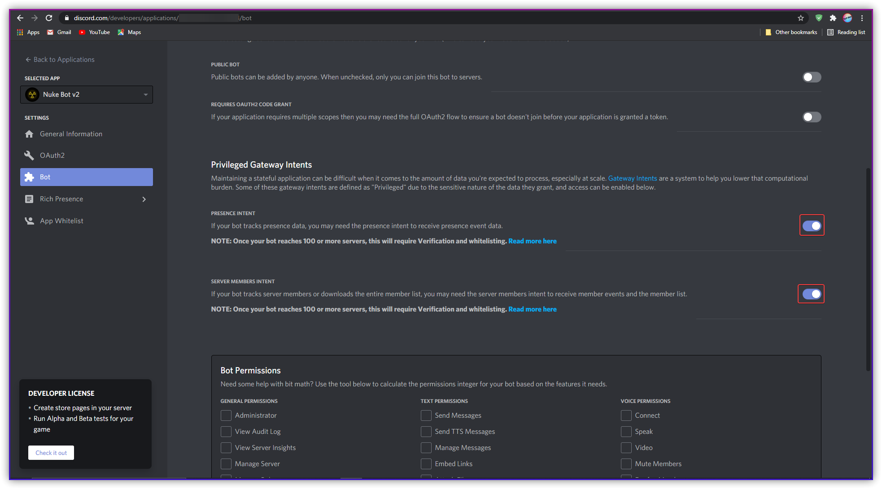Image resolution: width=882 pixels, height=489 pixels.
Task: Click the puzzle piece icon beside Bot
Action: pos(29,177)
